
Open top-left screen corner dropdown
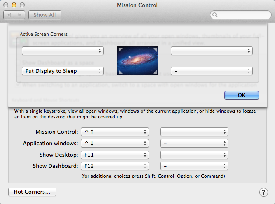tap(63, 51)
